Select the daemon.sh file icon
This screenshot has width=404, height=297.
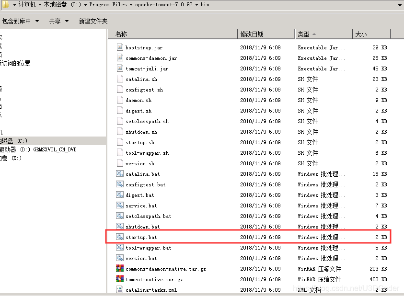click(x=120, y=100)
